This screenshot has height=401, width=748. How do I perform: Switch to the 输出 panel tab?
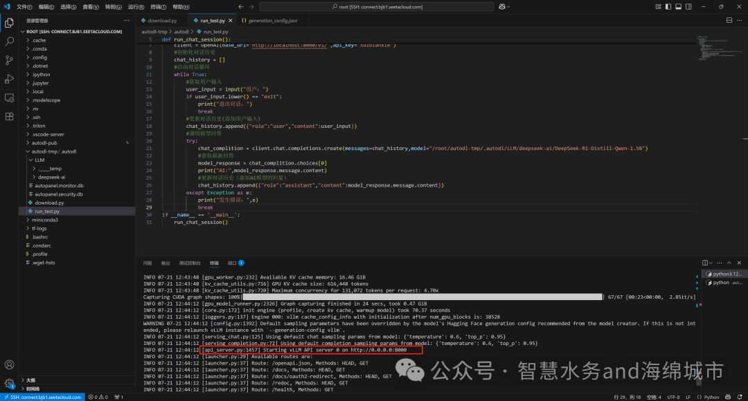coord(165,263)
